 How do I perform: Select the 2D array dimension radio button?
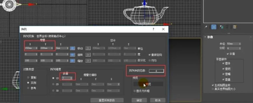tap(53, 84)
